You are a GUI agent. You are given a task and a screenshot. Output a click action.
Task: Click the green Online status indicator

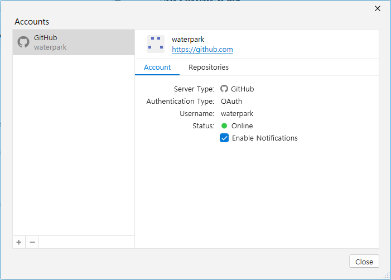coord(224,126)
